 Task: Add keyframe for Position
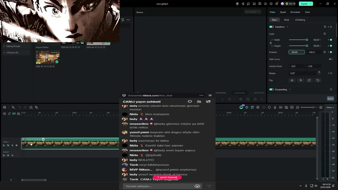click(x=331, y=52)
